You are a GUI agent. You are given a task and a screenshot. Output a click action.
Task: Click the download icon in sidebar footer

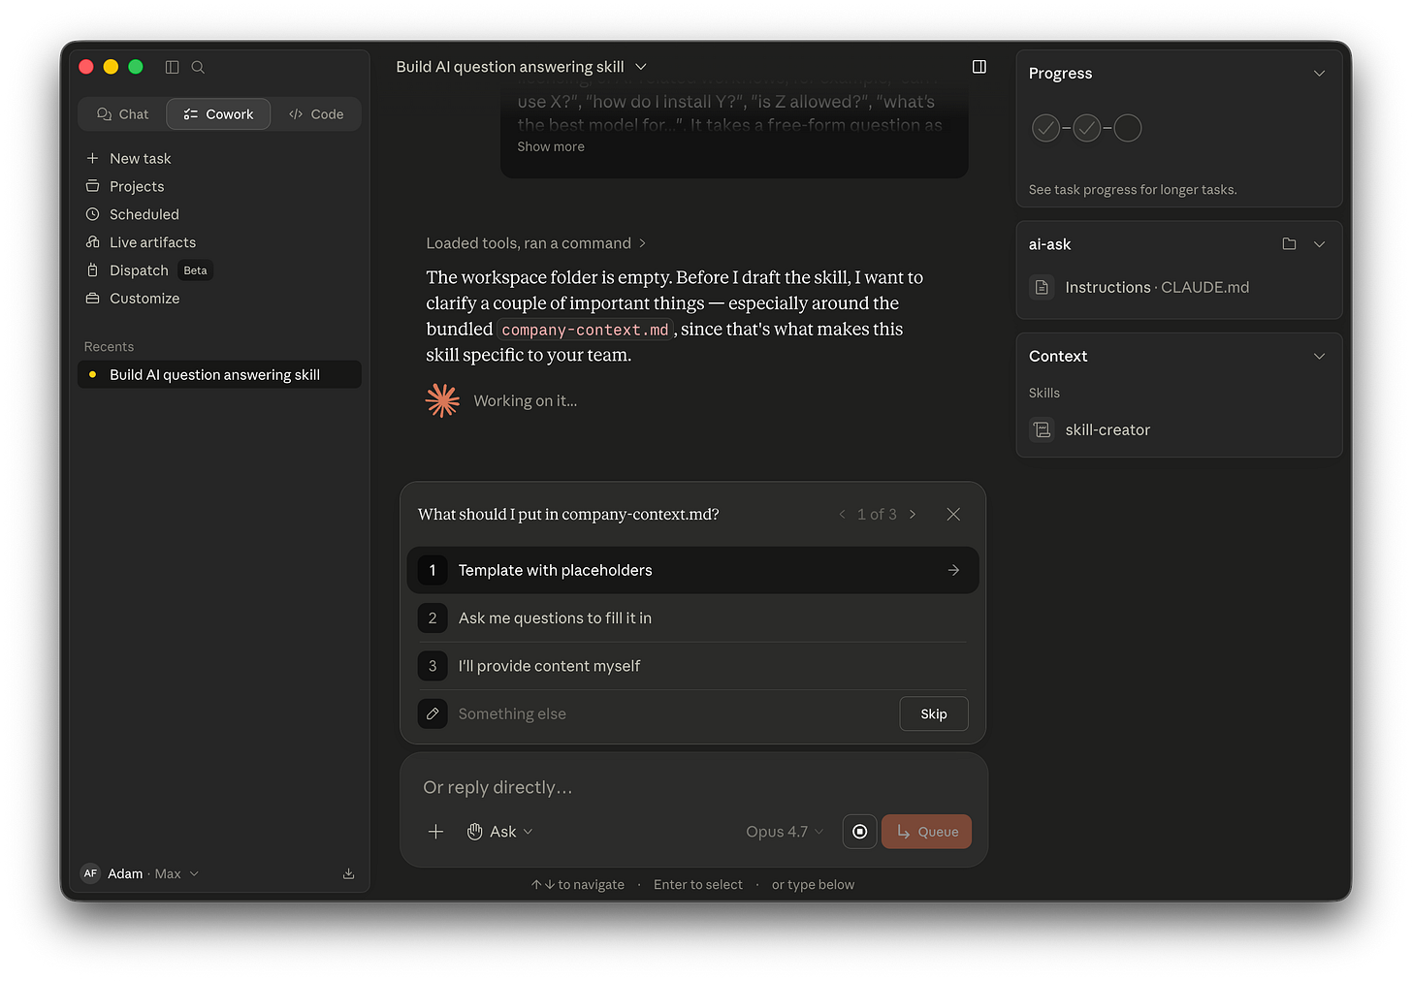coord(348,873)
